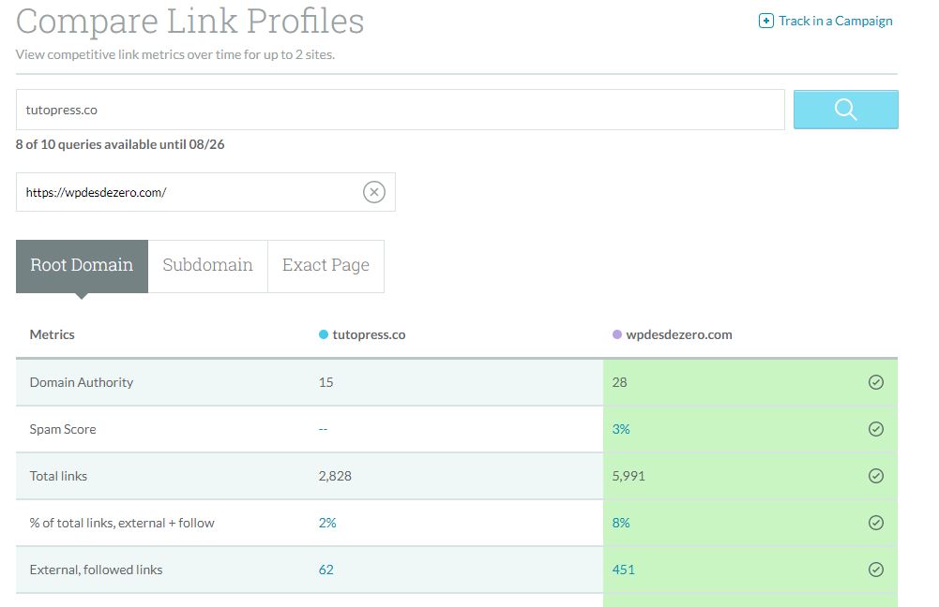The width and height of the screenshot is (939, 607).
Task: Click the 2% external follow value for tutopress.co
Action: pyautogui.click(x=327, y=523)
